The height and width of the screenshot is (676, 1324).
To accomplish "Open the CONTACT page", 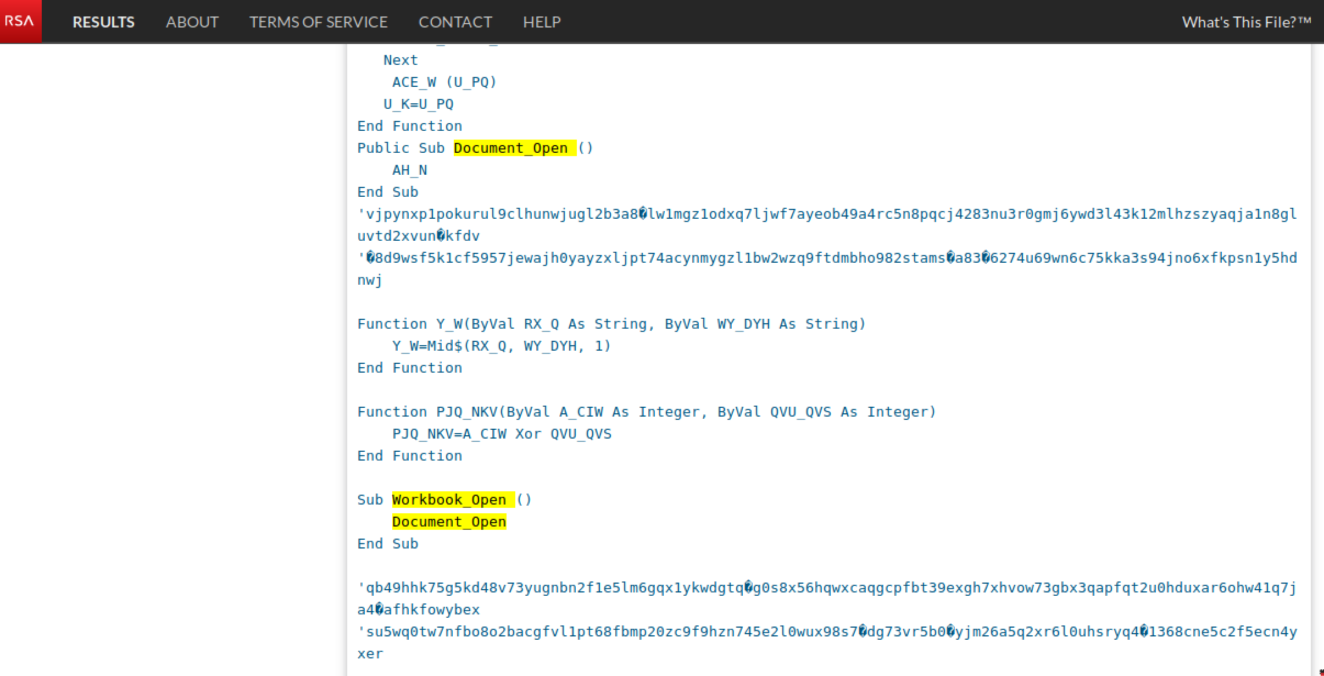I will (x=455, y=22).
